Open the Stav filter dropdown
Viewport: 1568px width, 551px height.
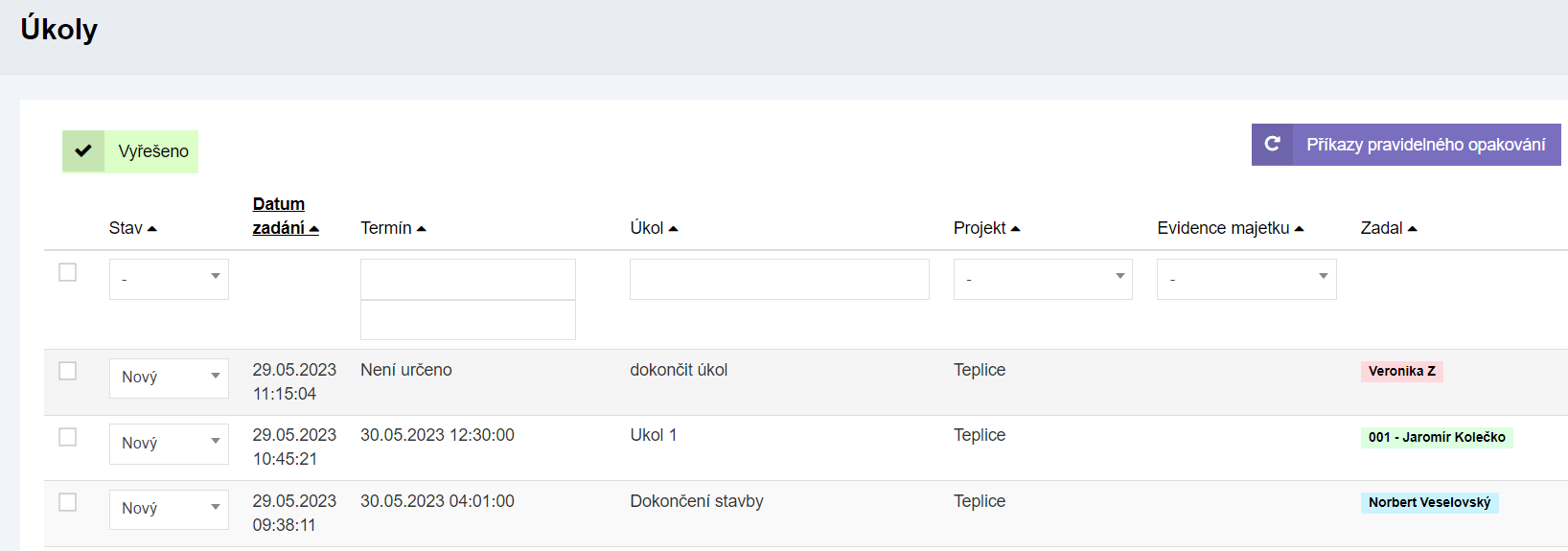(x=169, y=279)
